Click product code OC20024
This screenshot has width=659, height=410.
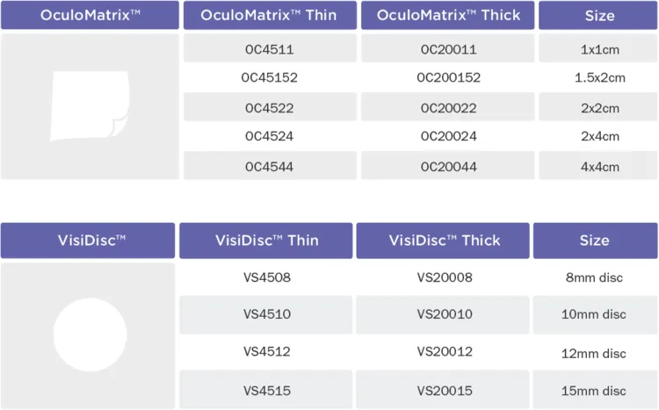coord(448,136)
